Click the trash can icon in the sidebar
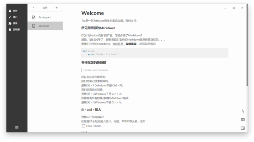Screen dimensions: 254x142 pos(10,30)
